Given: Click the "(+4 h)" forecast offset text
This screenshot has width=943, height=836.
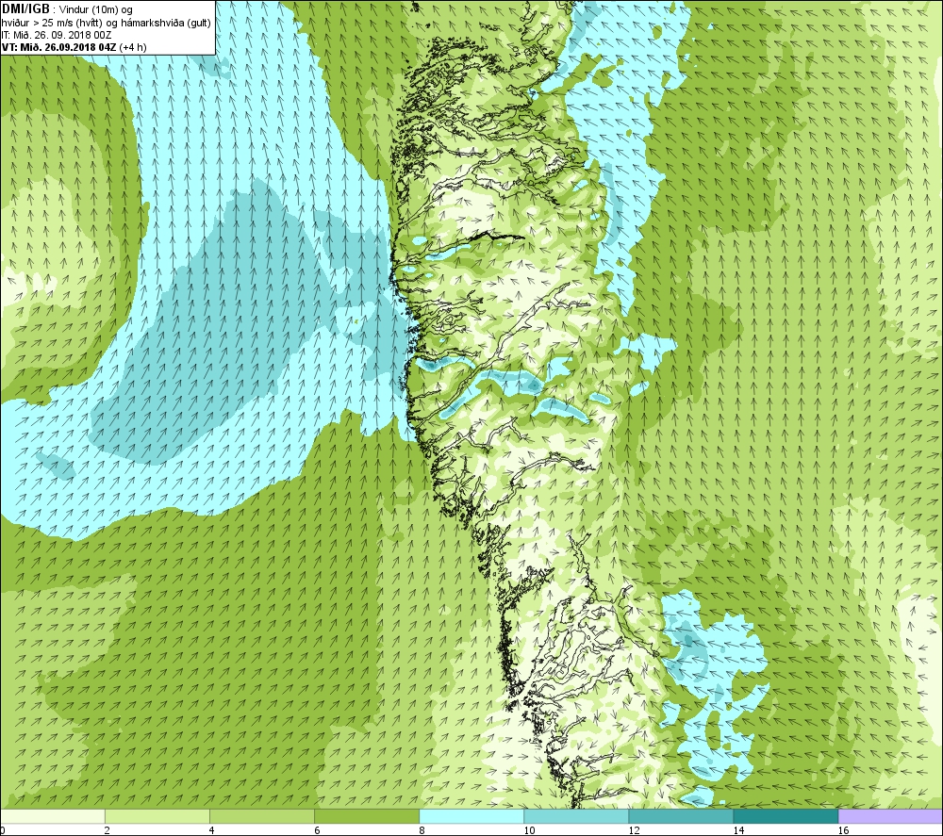Looking at the screenshot, I should (x=133, y=47).
